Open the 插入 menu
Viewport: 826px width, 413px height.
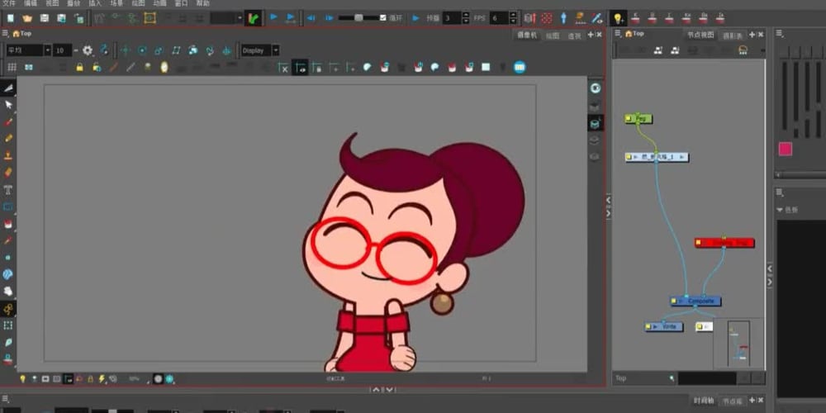95,3
